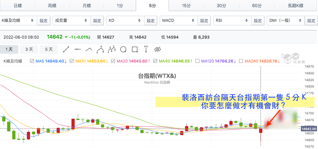Toggle the hide drawings eye icon
The image size is (318, 149).
coord(157,49)
